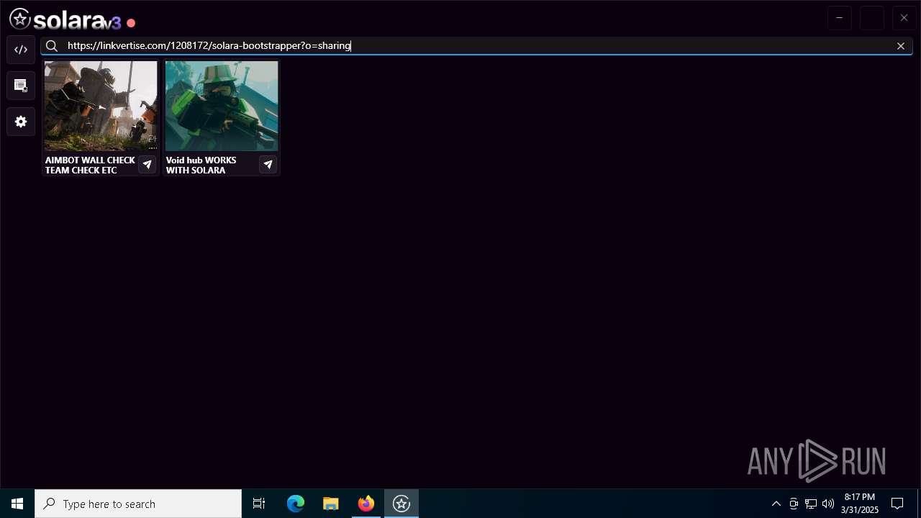This screenshot has height=518, width=921.
Task: Open the network tray icon
Action: (x=811, y=504)
